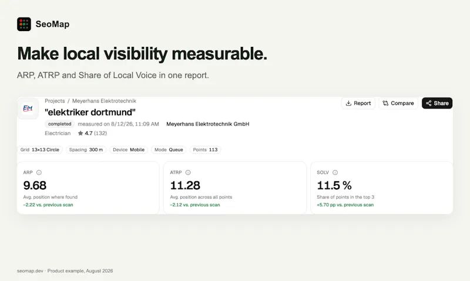
Task: Click the "Make local visibility measurable." headline
Action: [142, 54]
